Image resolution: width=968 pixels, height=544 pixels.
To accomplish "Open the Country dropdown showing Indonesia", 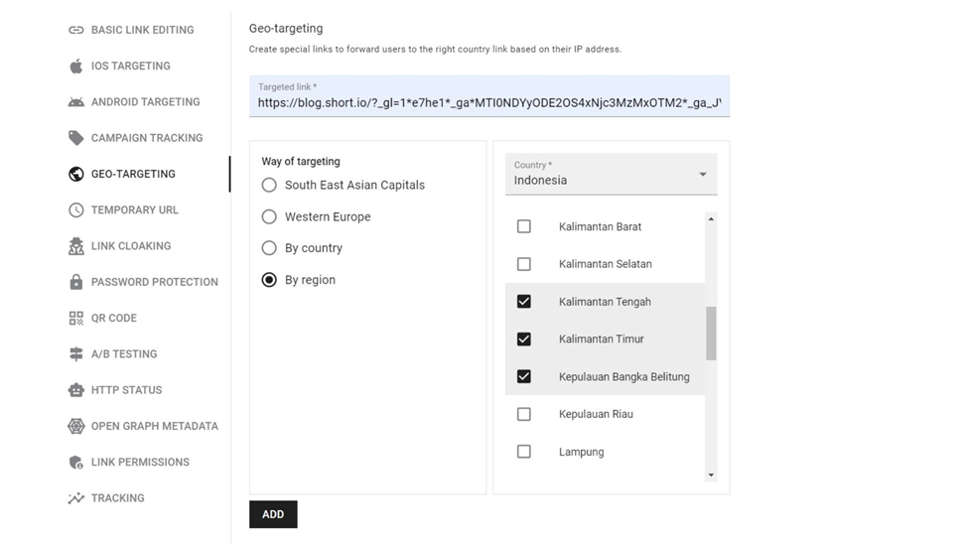I will 611,175.
